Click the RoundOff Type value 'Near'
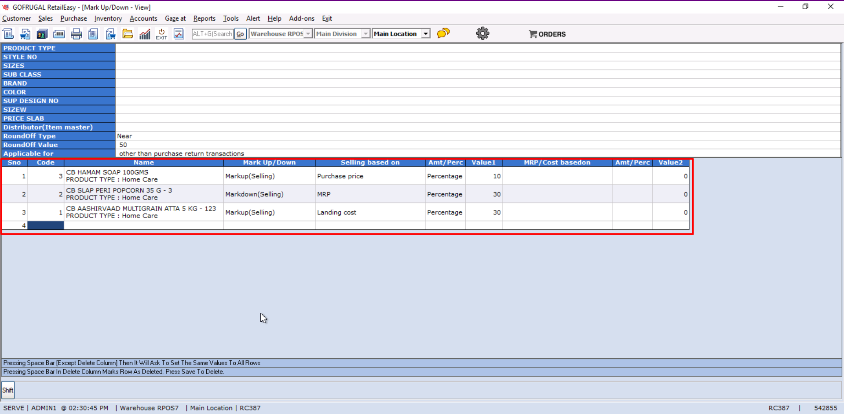 [x=124, y=136]
